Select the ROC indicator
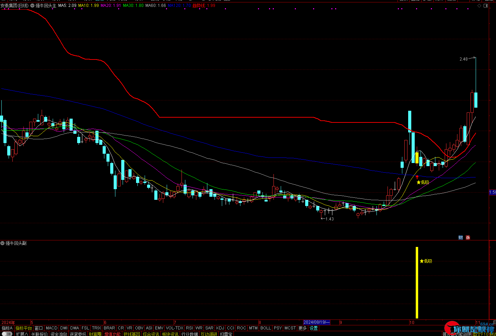Screen dimensions: 496x336 click(x=241, y=328)
